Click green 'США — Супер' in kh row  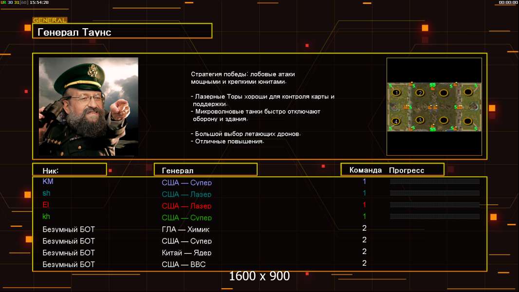186,218
